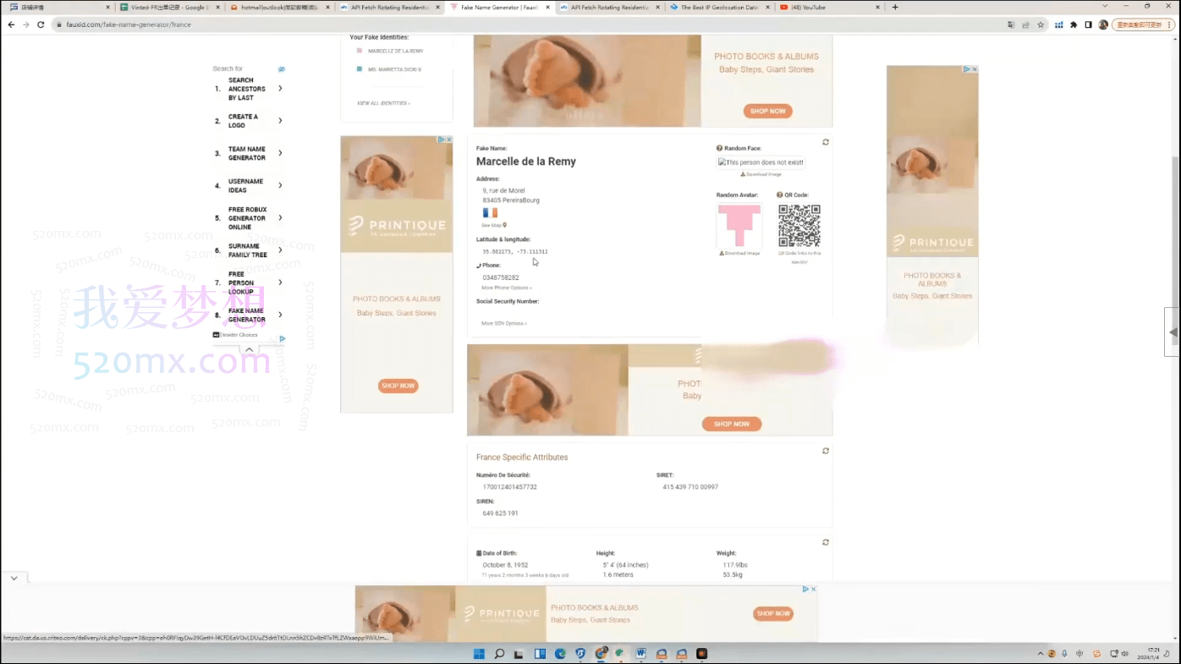Open the More Phone Options link
Viewport: 1181px width, 664px height.
click(x=506, y=288)
